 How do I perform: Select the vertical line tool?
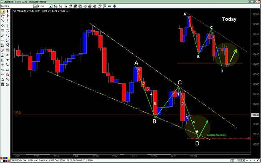point(8,26)
